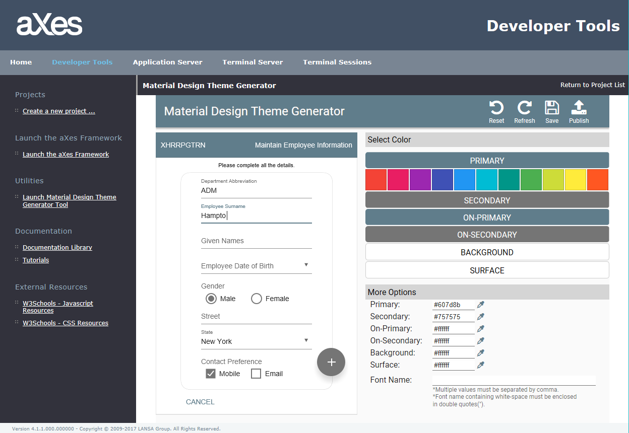The width and height of the screenshot is (629, 433).
Task: Enable the Email contact preference checkbox
Action: 256,374
